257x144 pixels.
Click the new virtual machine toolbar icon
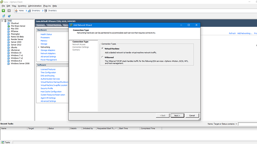[4, 16]
